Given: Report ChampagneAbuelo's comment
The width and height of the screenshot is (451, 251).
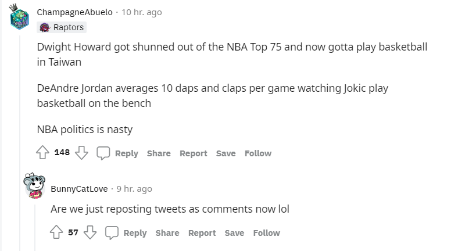Looking at the screenshot, I should pyautogui.click(x=194, y=153).
